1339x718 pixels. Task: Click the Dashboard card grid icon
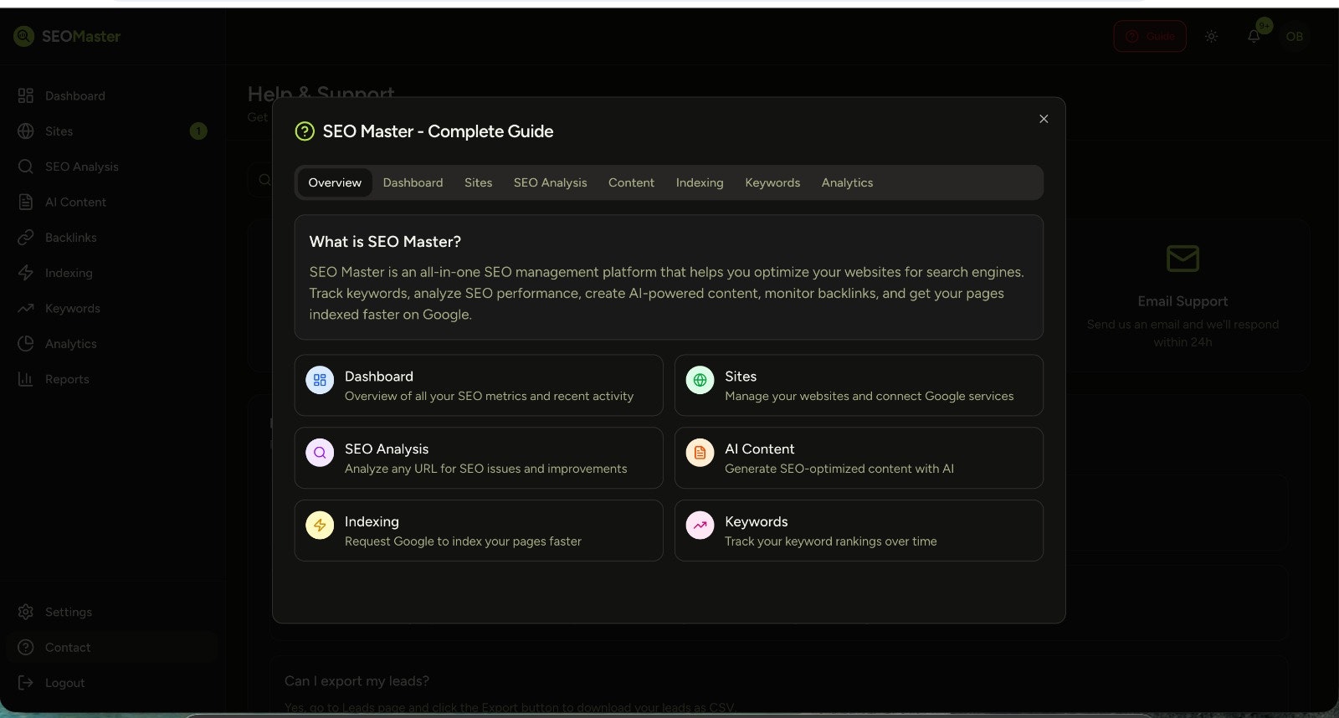click(x=320, y=380)
